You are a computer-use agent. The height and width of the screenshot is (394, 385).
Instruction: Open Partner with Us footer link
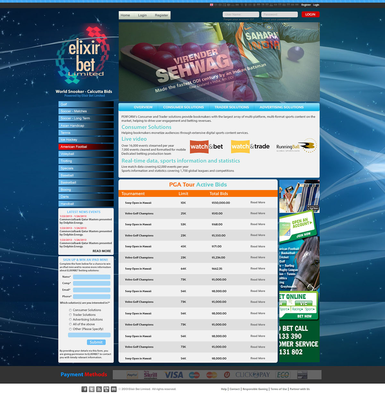(x=300, y=389)
